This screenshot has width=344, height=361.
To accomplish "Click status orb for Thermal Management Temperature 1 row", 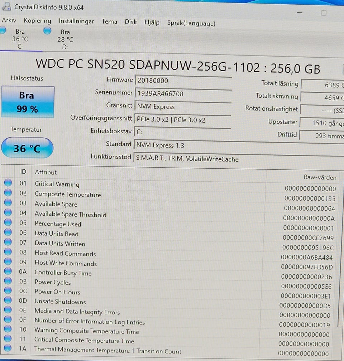I will tap(8, 348).
